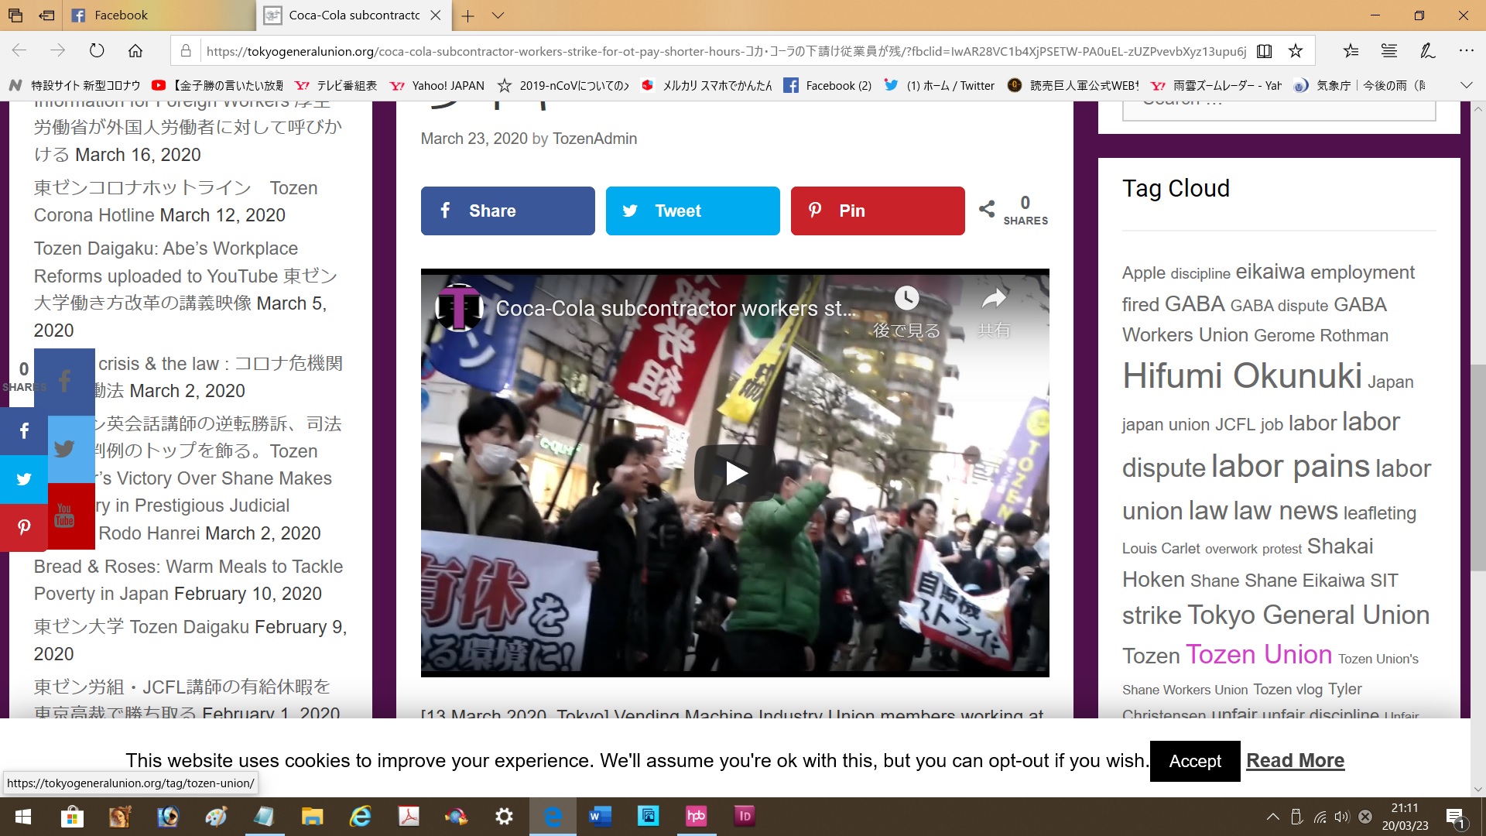Screen dimensions: 1486x836
Task: Open the tab preview dropdown arrow
Action: pos(498,15)
